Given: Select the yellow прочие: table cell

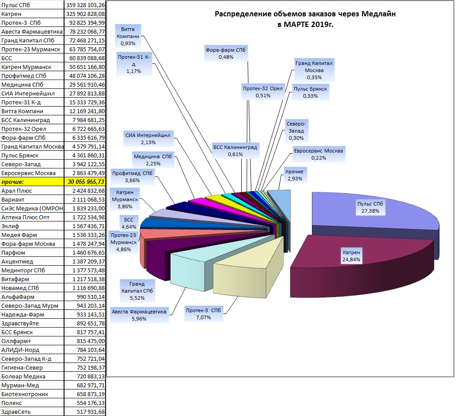Looking at the screenshot, I should tap(32, 182).
